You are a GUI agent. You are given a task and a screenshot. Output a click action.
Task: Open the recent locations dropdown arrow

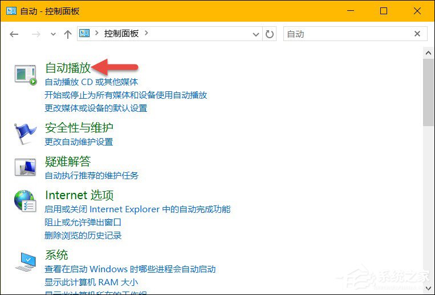click(53, 34)
